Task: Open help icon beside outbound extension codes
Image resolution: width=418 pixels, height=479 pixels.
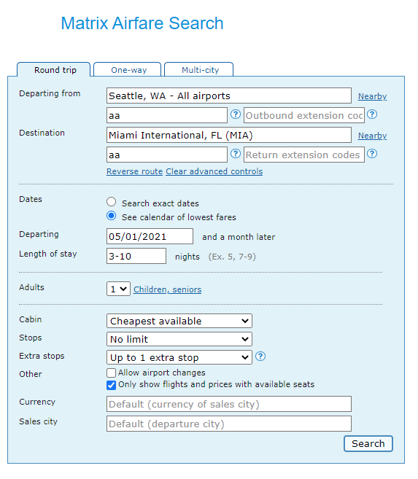Action: coord(372,114)
